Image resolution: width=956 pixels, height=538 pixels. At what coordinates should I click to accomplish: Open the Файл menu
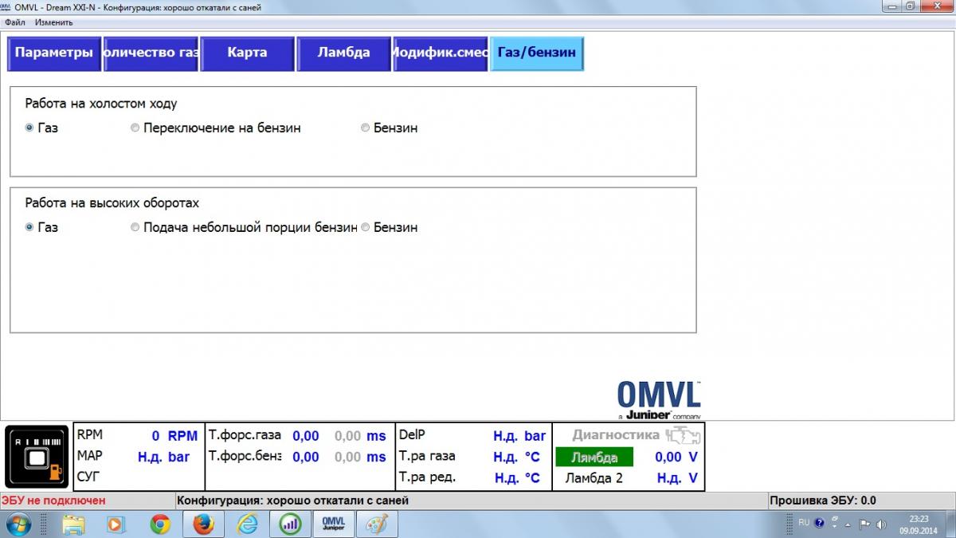(14, 22)
